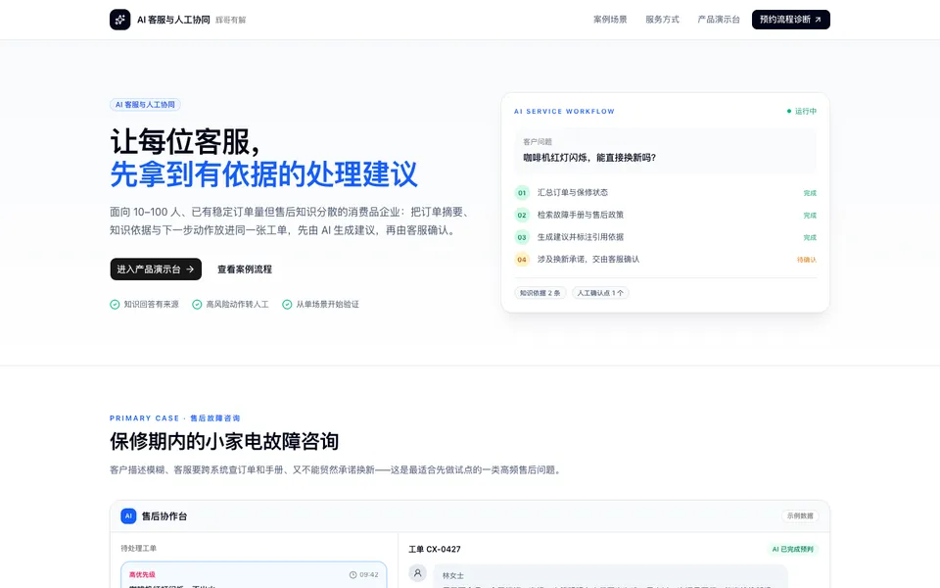Click the 待处理工单 list heading

pos(138,549)
